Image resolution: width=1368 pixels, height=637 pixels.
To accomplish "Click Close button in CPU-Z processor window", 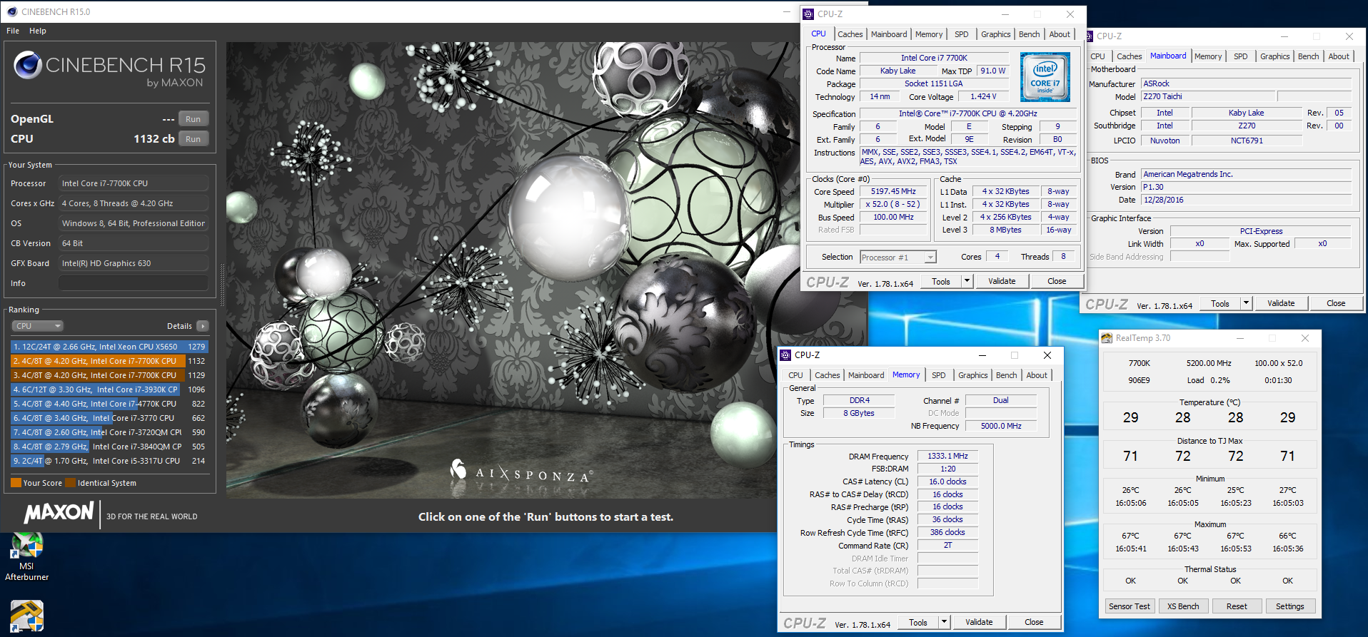I will tap(1057, 281).
